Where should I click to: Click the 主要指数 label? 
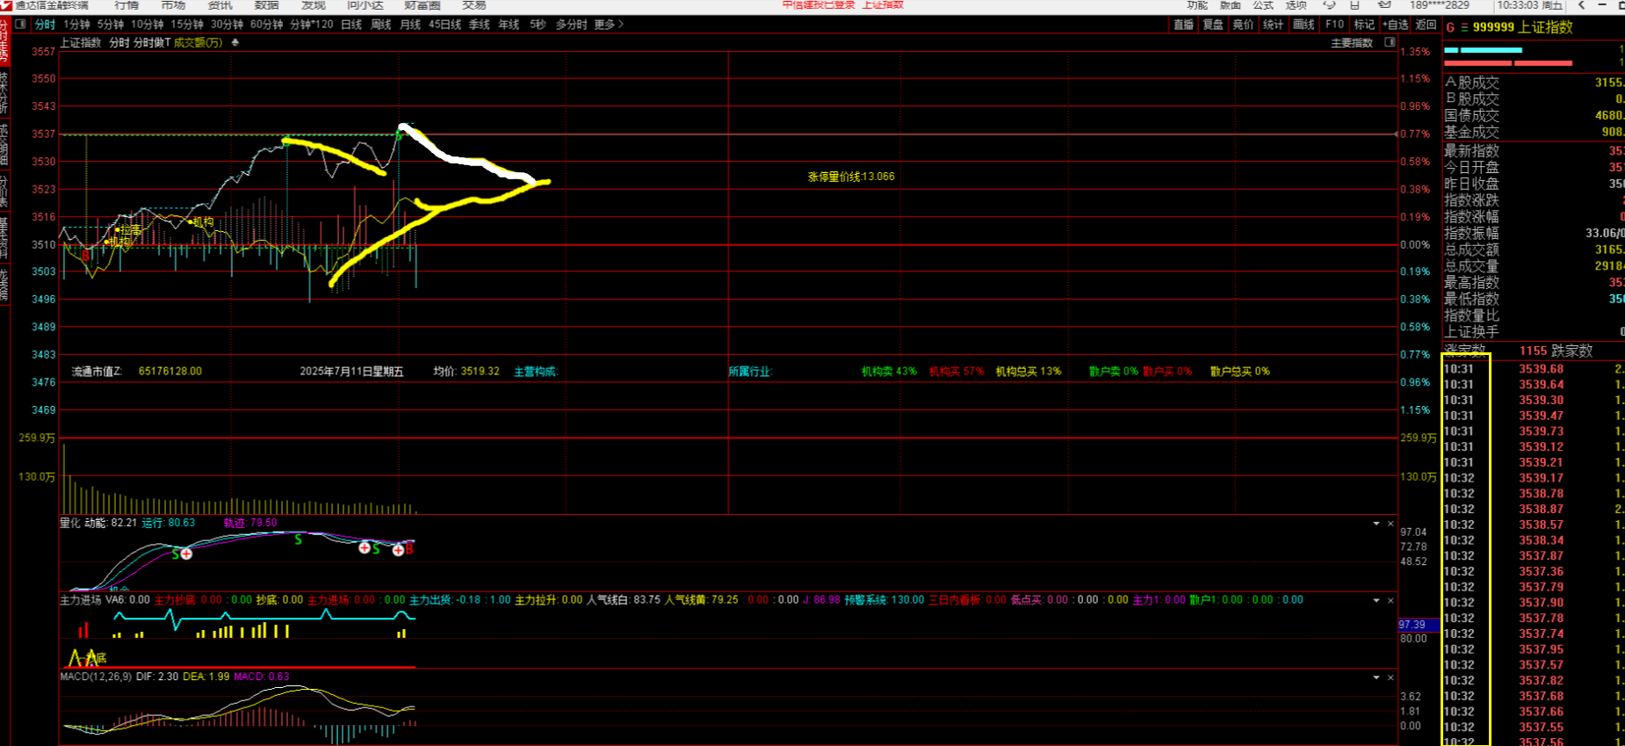click(x=1352, y=42)
